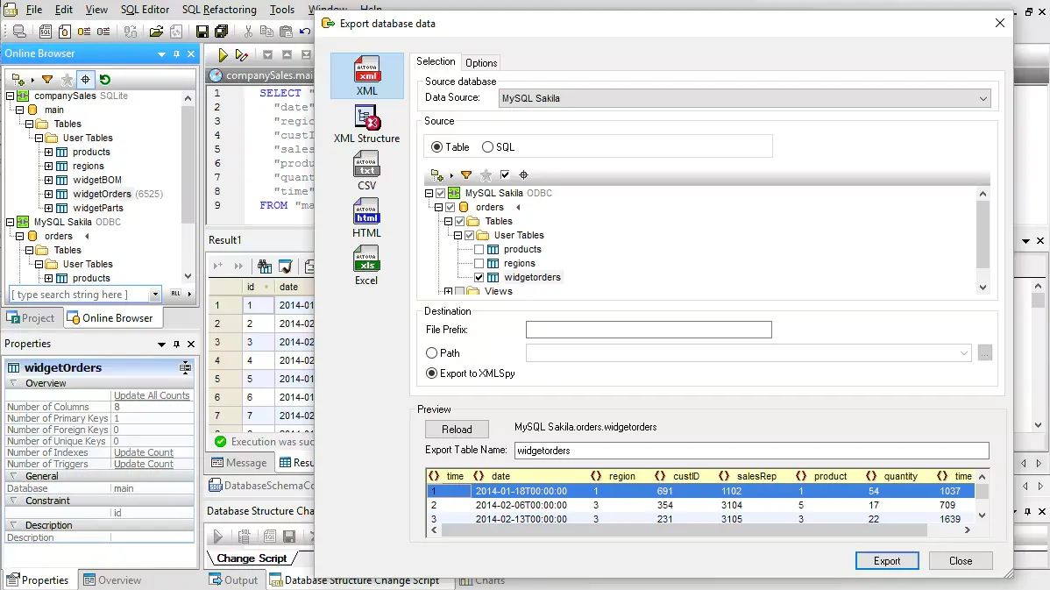This screenshot has width=1050, height=590.
Task: Click the filter icon in Online Browser toolbar
Action: tap(46, 80)
